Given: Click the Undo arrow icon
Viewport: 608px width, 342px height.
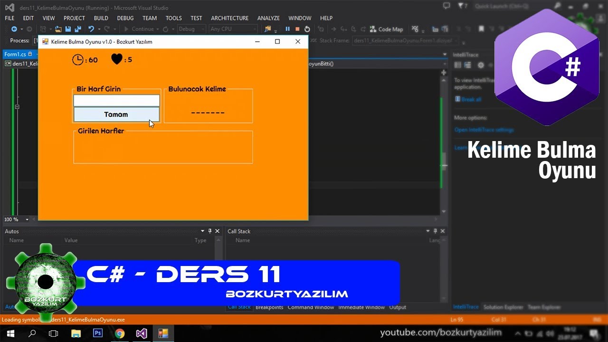Looking at the screenshot, I should click(91, 29).
